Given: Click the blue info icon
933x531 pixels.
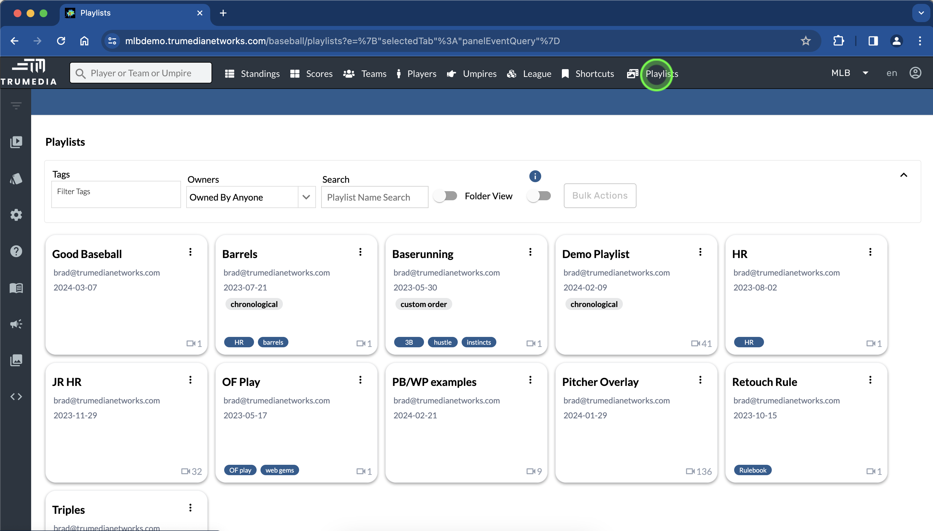Looking at the screenshot, I should tap(535, 177).
